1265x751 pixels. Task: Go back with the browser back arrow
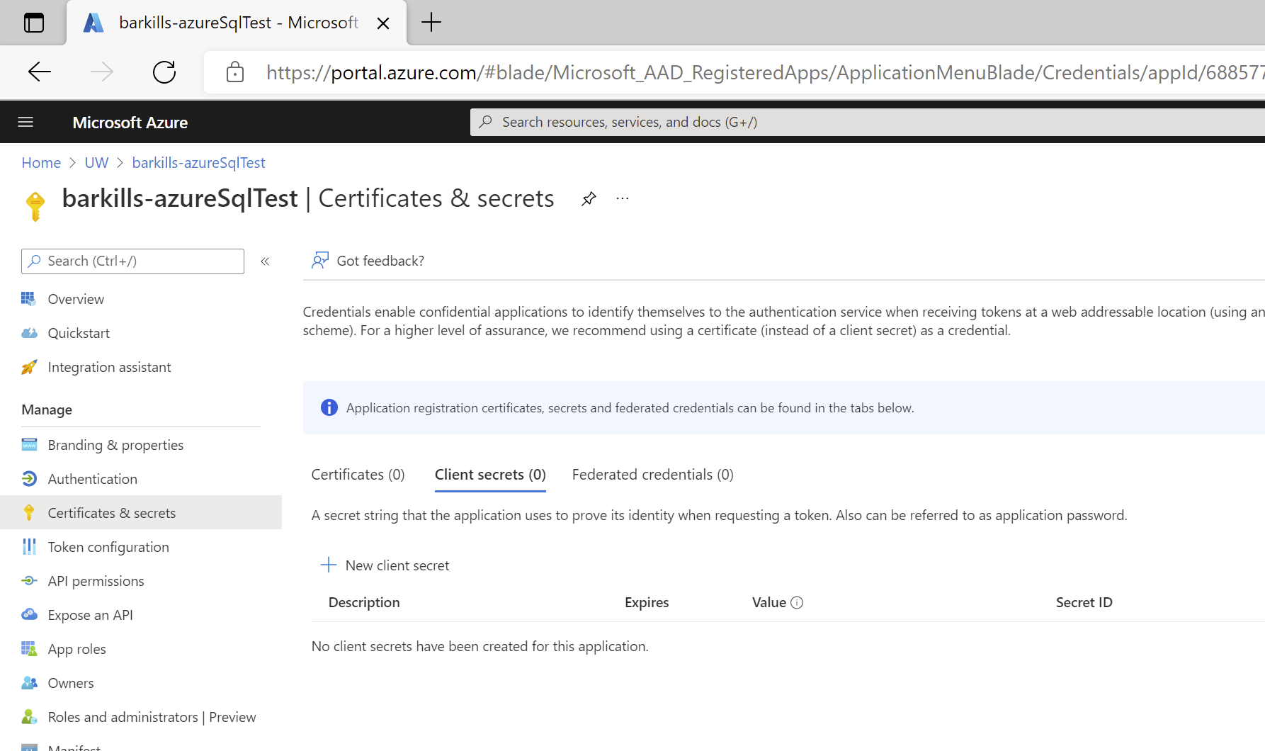coord(40,72)
